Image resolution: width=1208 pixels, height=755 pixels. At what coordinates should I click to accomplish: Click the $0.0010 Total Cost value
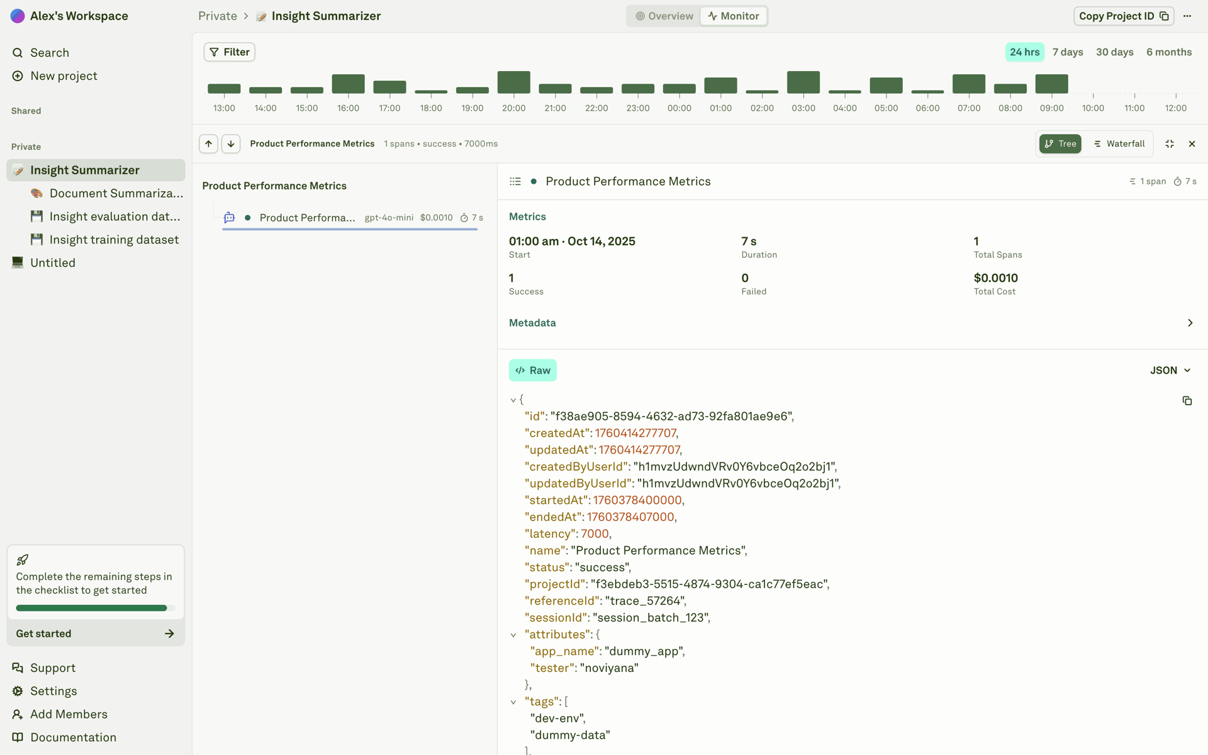[996, 278]
